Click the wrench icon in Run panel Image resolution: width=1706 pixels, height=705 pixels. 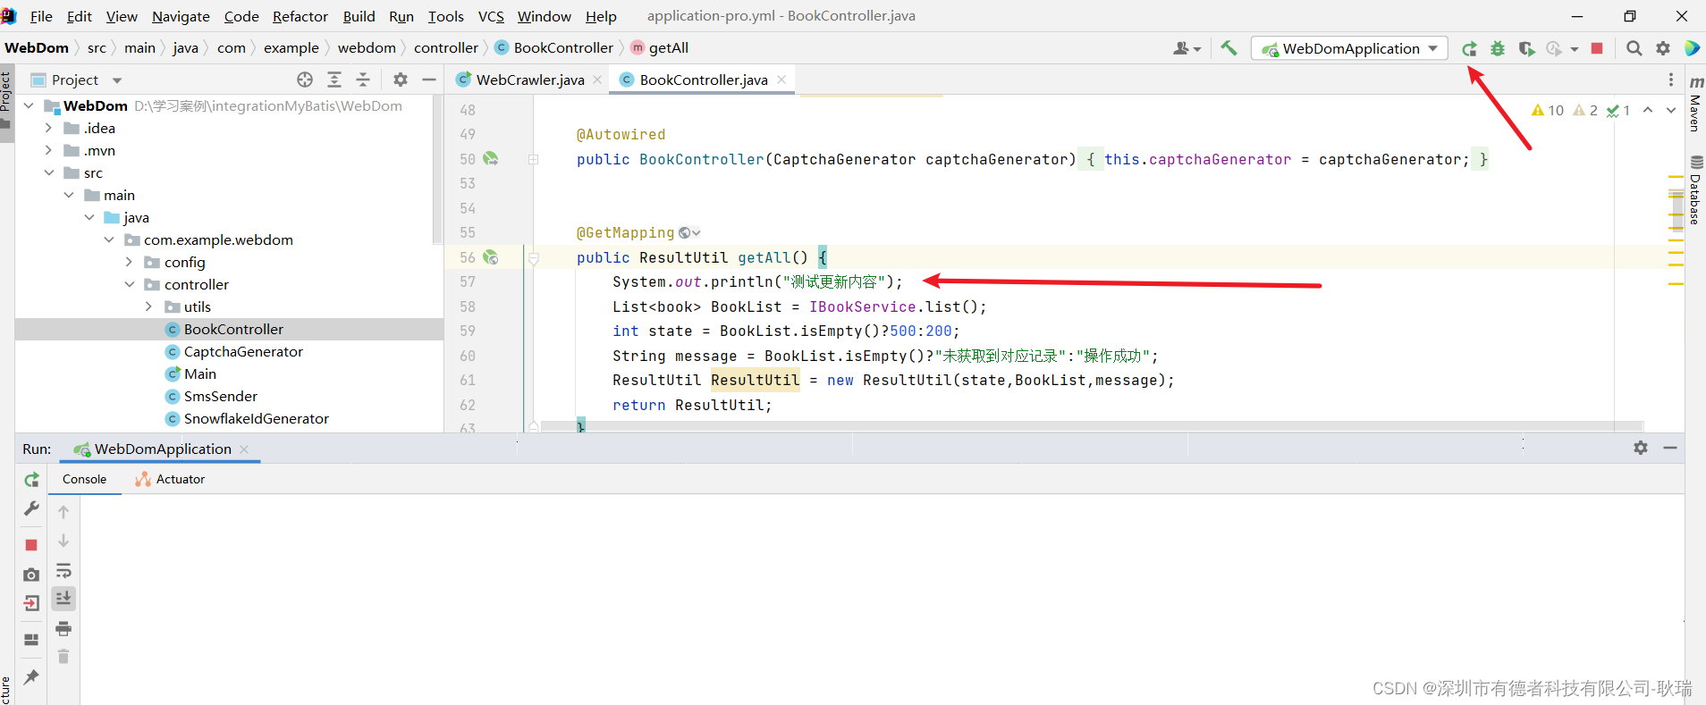click(x=31, y=508)
